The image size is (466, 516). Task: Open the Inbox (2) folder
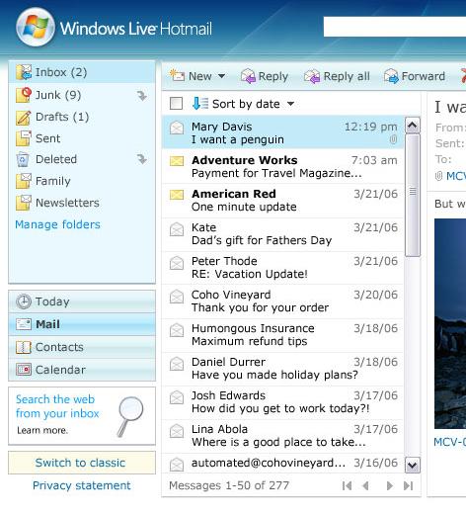(82, 72)
